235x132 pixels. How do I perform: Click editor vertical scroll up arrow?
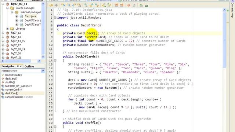pos(224,10)
